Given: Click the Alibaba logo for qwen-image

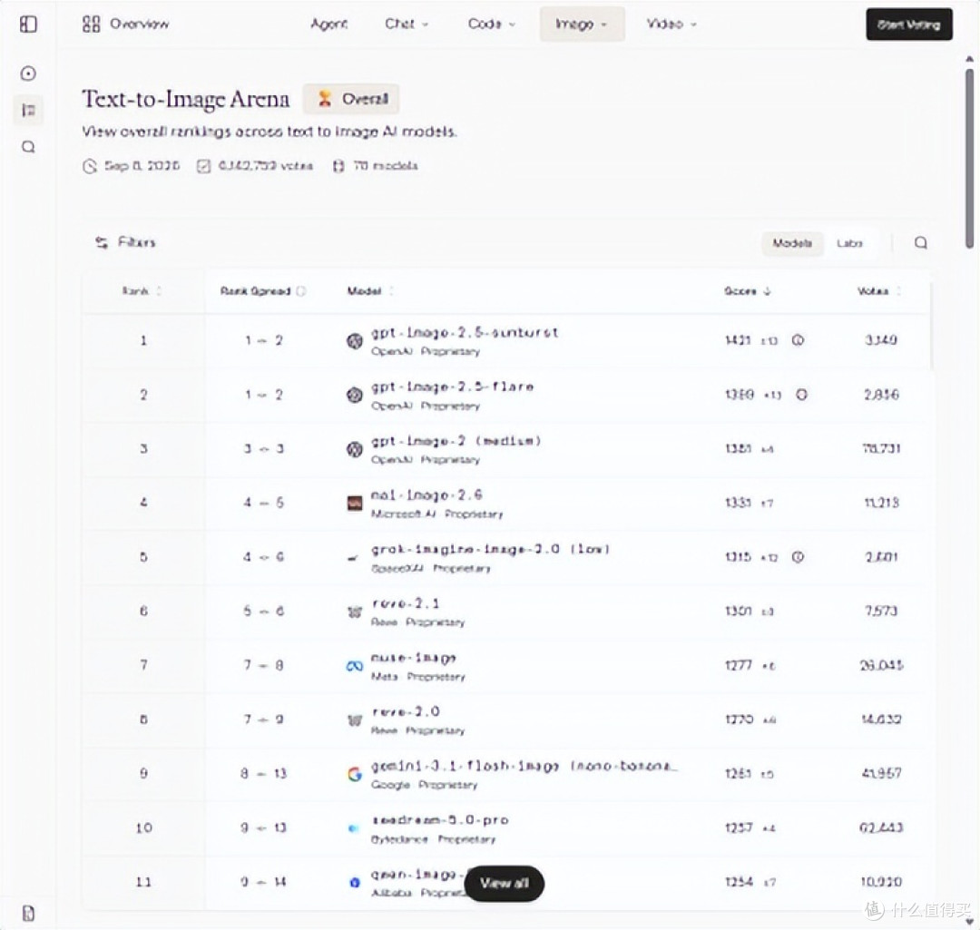Looking at the screenshot, I should 355,883.
